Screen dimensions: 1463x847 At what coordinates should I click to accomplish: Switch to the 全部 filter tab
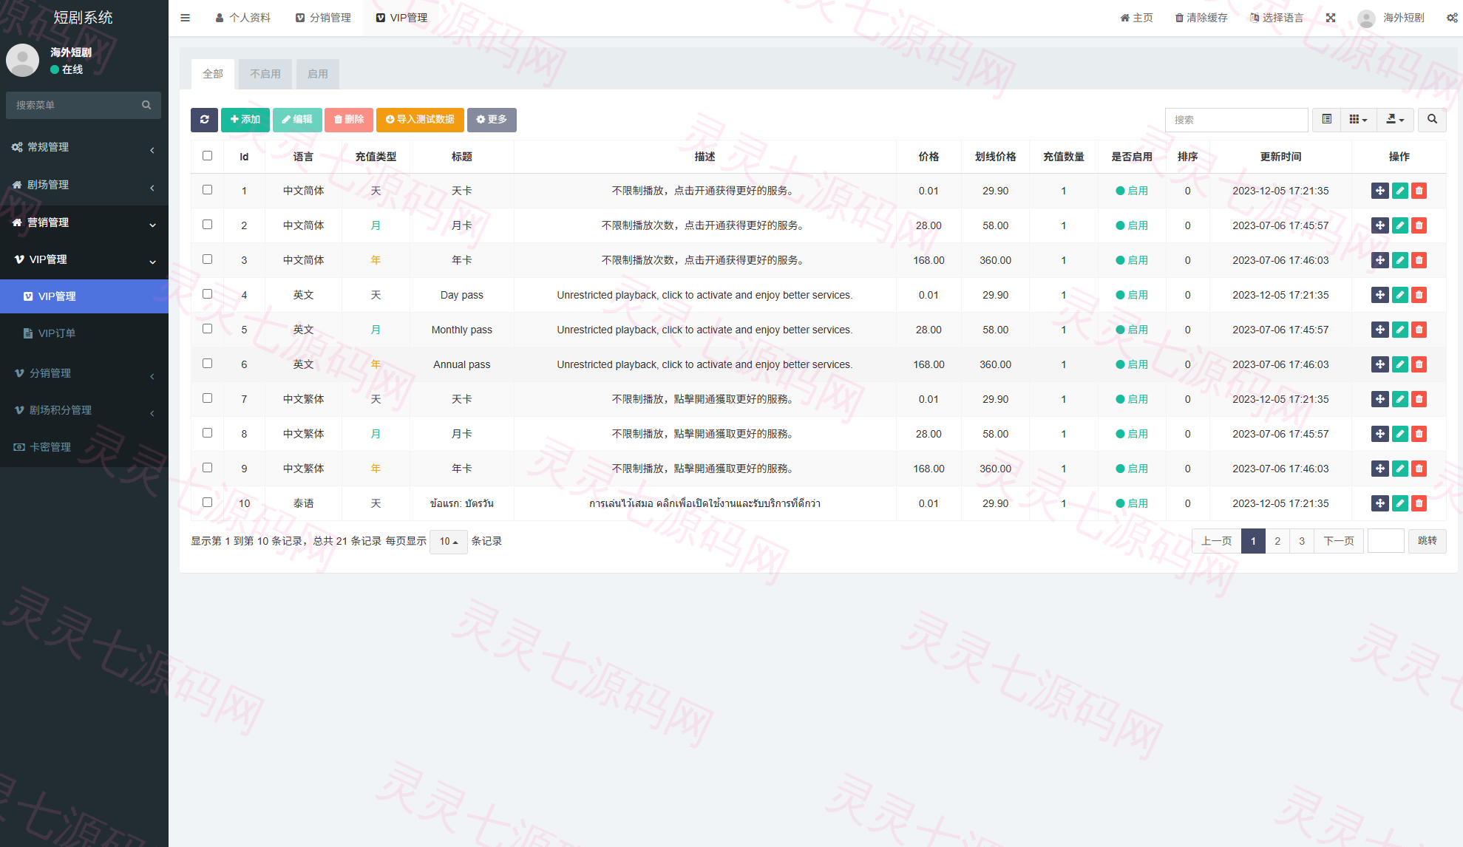pos(213,74)
